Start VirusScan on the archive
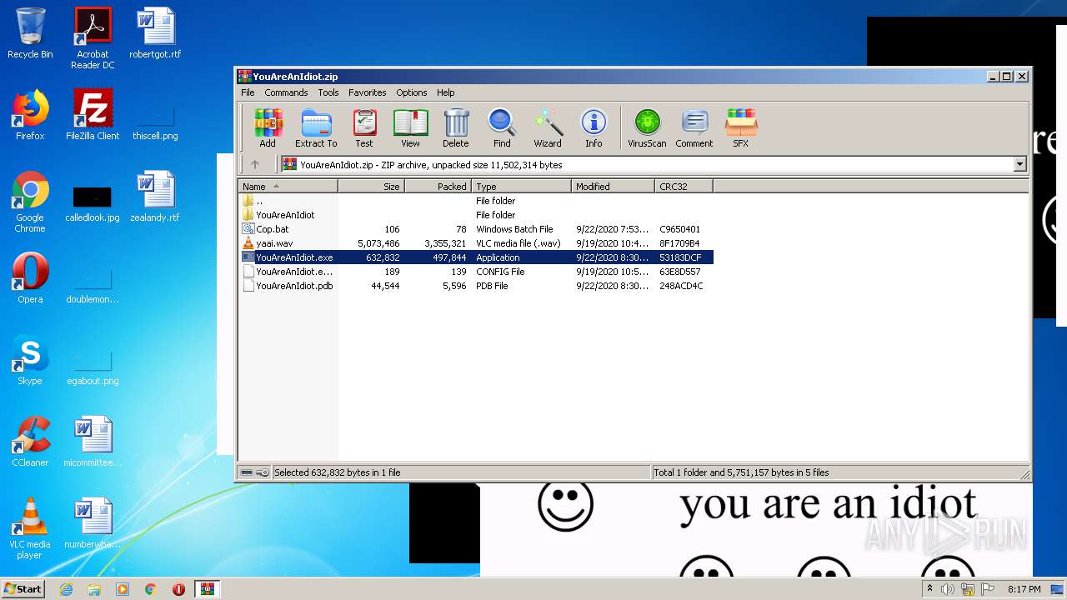 pos(647,128)
